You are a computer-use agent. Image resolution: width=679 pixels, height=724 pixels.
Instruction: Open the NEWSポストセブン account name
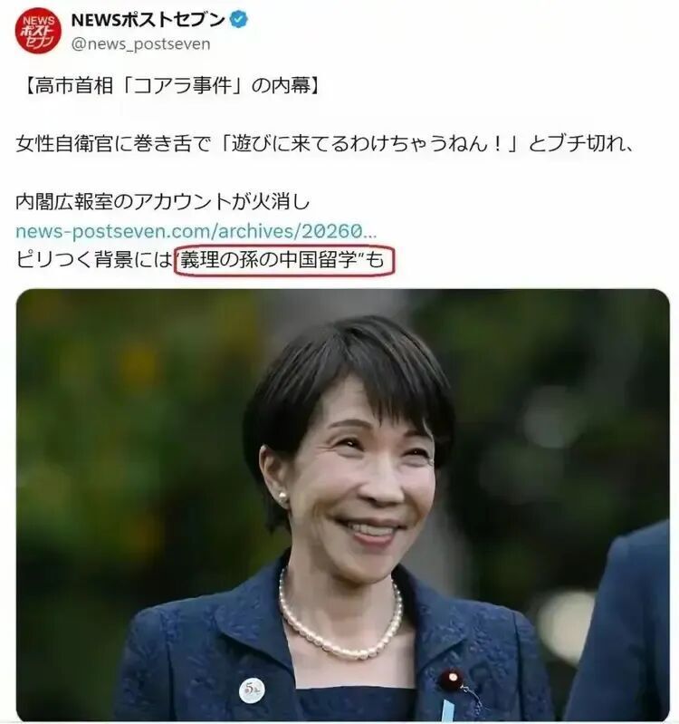tap(148, 19)
